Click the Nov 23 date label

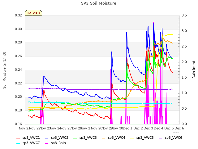tap(45, 128)
